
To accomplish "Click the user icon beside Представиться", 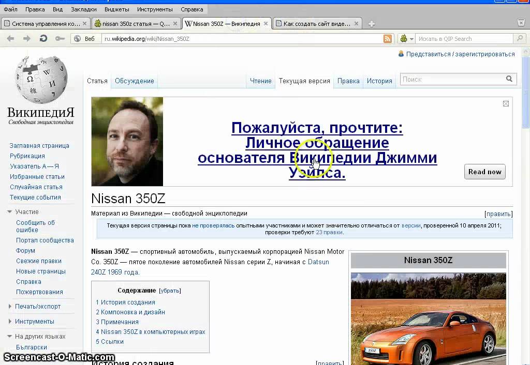I will (401, 54).
